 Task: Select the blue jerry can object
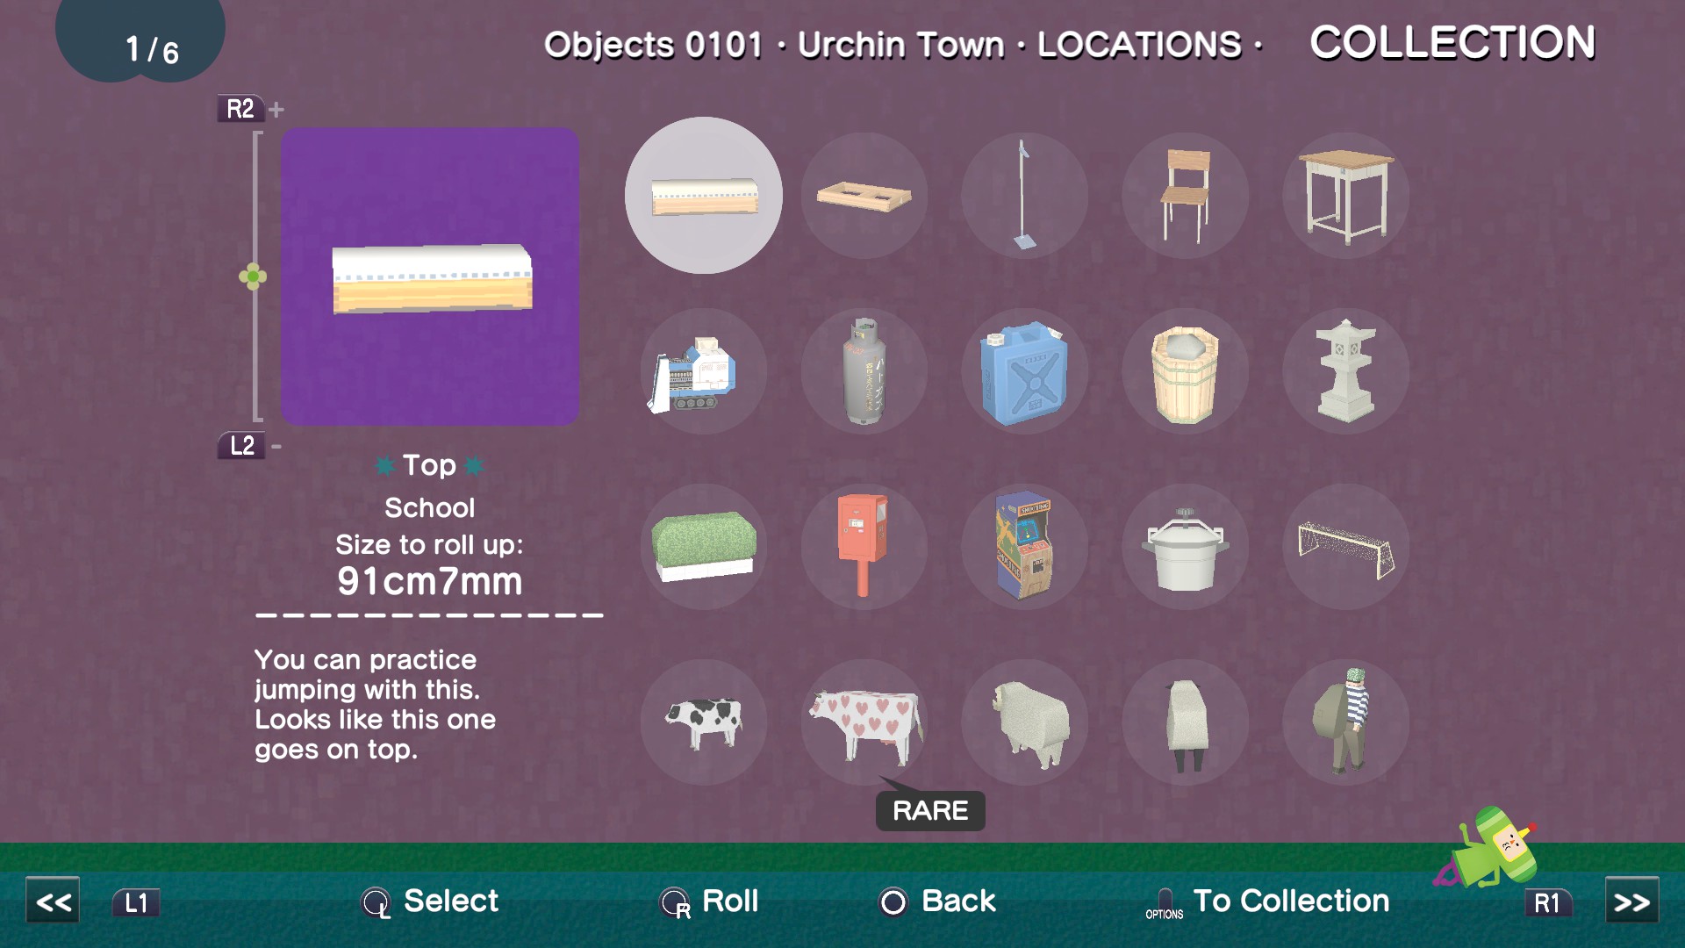pyautogui.click(x=1024, y=371)
